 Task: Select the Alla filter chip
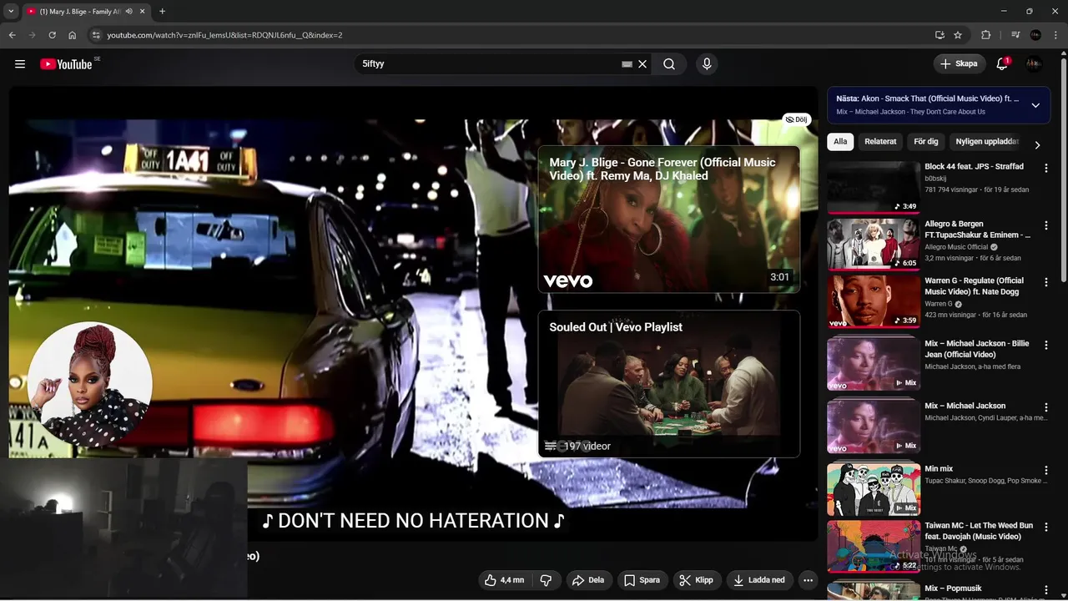tap(840, 142)
